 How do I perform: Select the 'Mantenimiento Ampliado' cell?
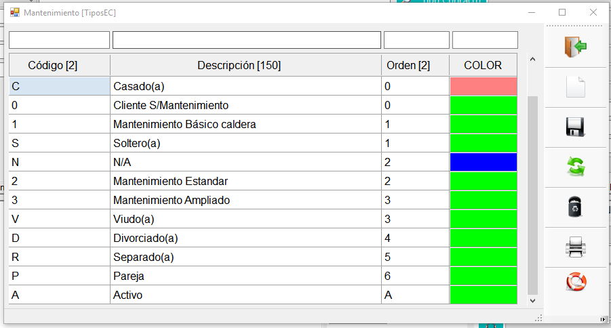click(x=246, y=200)
